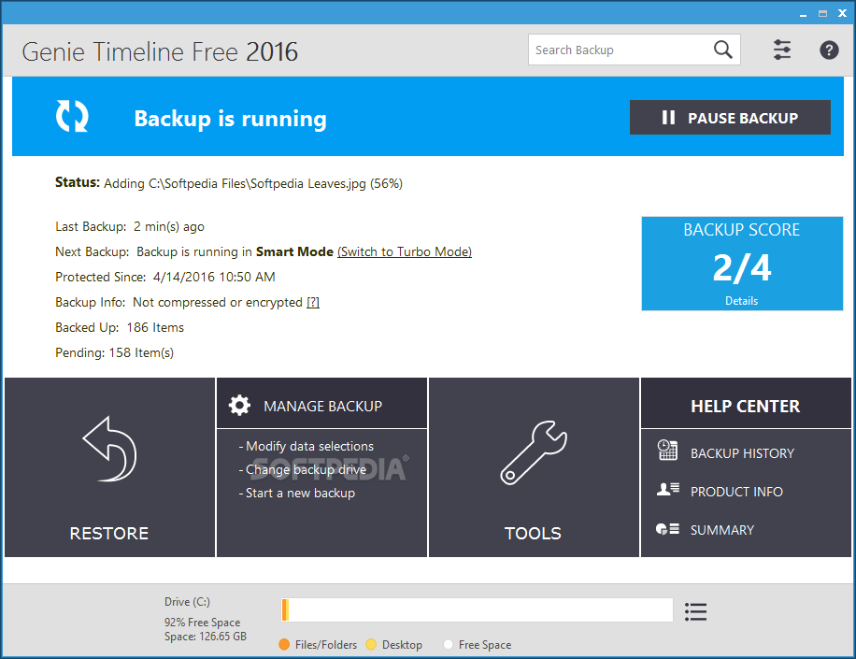Click the Backed Up 186 Items text
This screenshot has height=659, width=856.
pos(120,327)
